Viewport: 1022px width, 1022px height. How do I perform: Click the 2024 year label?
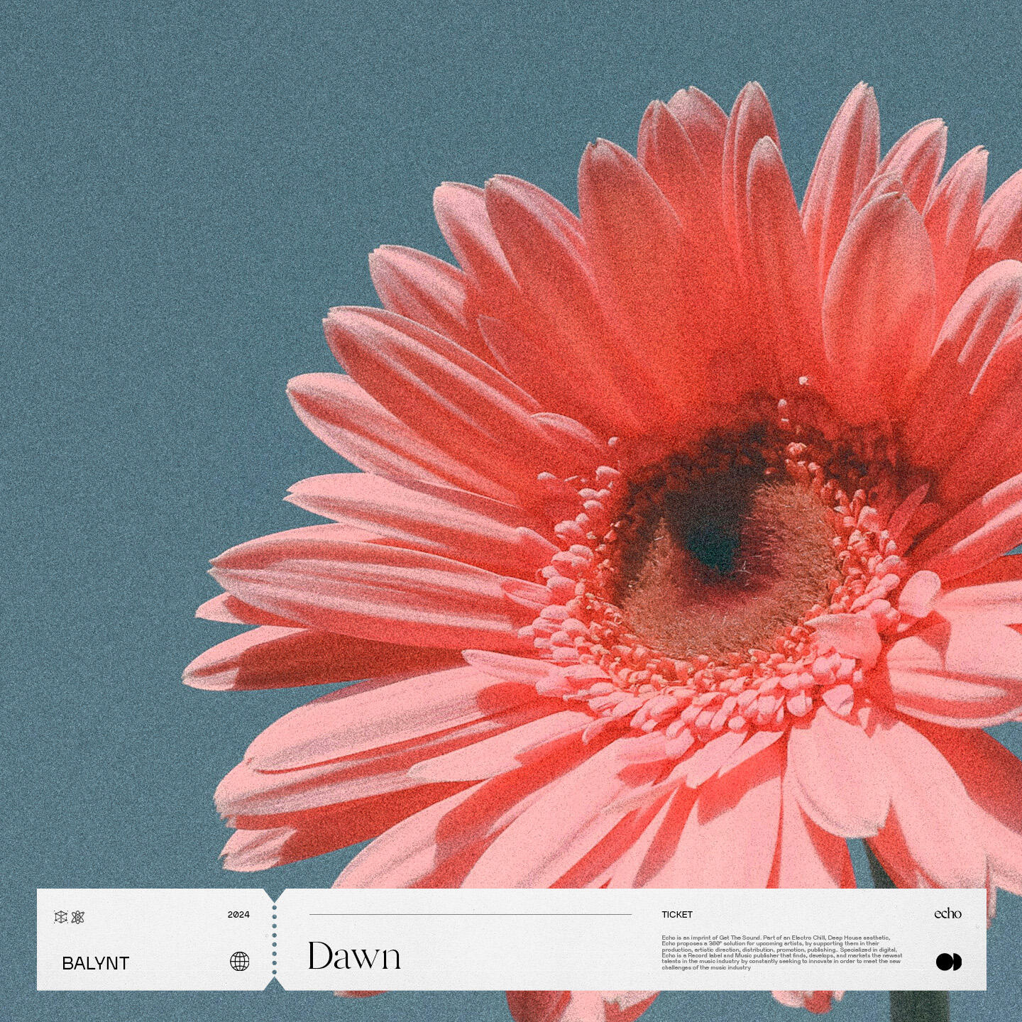coord(238,915)
